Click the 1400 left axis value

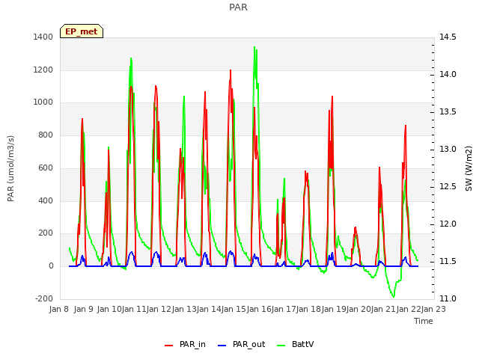43,37
